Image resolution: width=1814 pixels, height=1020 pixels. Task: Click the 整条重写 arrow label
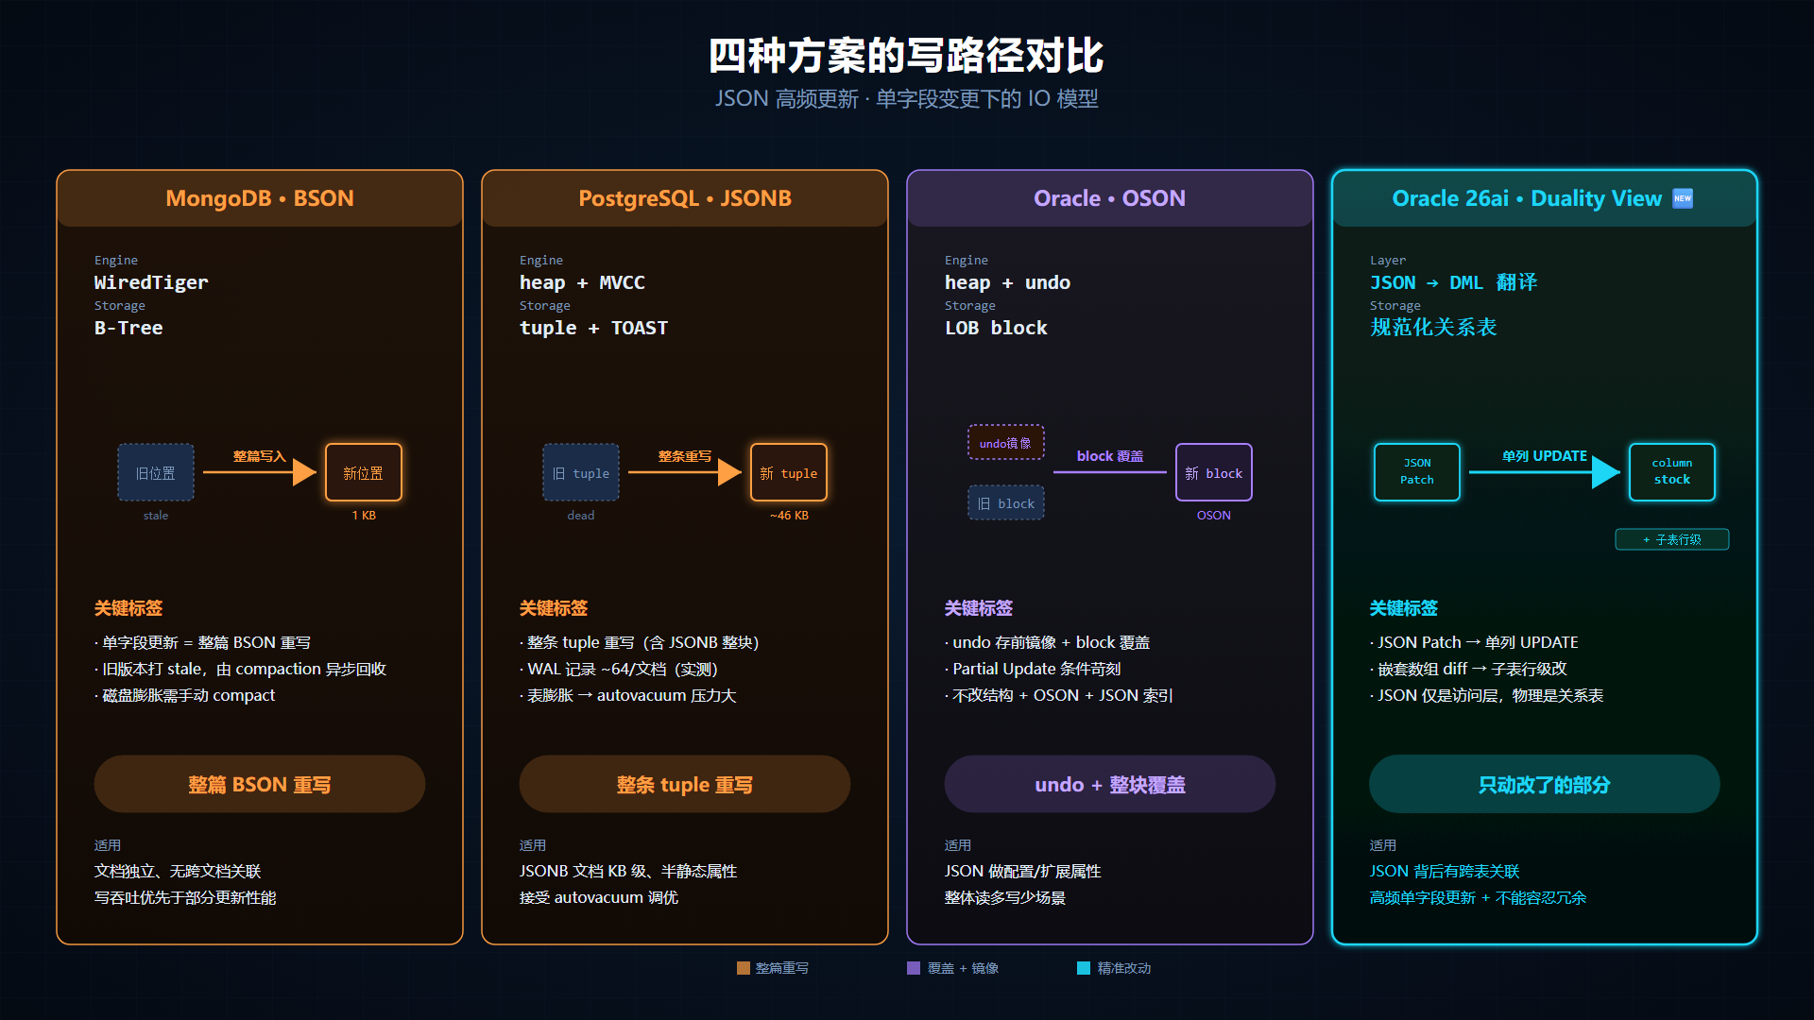pyautogui.click(x=684, y=456)
